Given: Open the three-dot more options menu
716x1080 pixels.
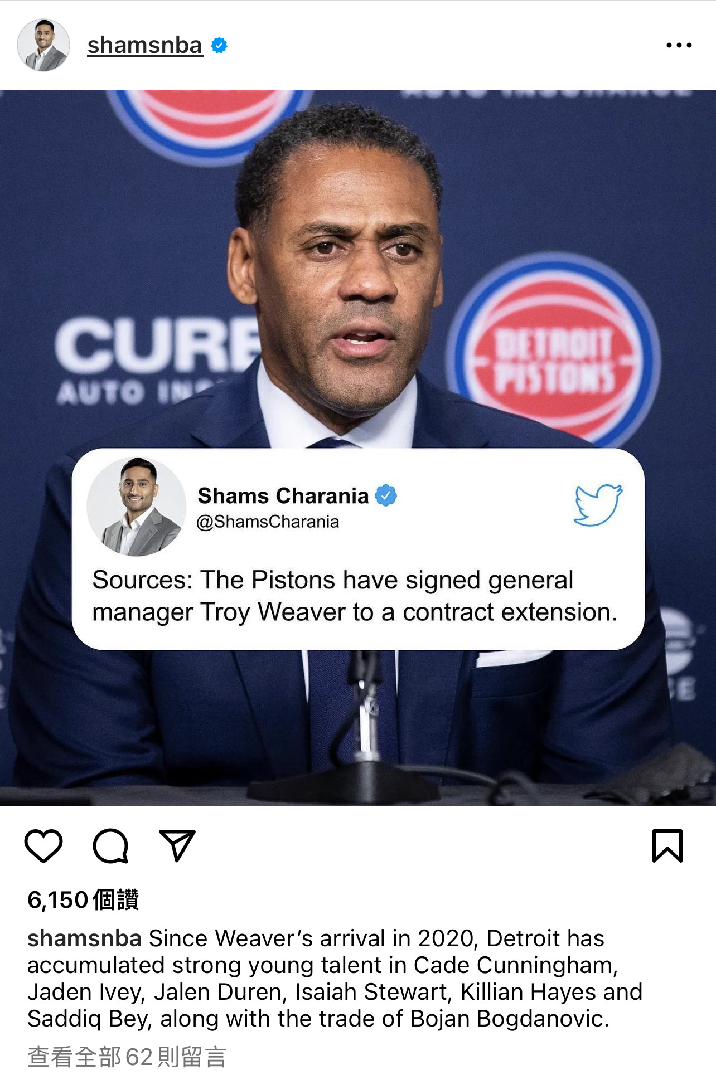Looking at the screenshot, I should coord(679,45).
